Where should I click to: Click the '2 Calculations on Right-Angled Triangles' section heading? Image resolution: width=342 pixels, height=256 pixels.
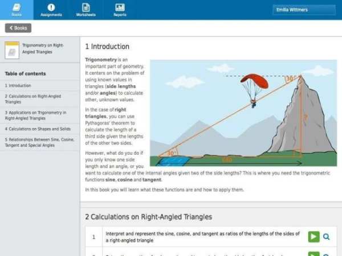(x=149, y=217)
